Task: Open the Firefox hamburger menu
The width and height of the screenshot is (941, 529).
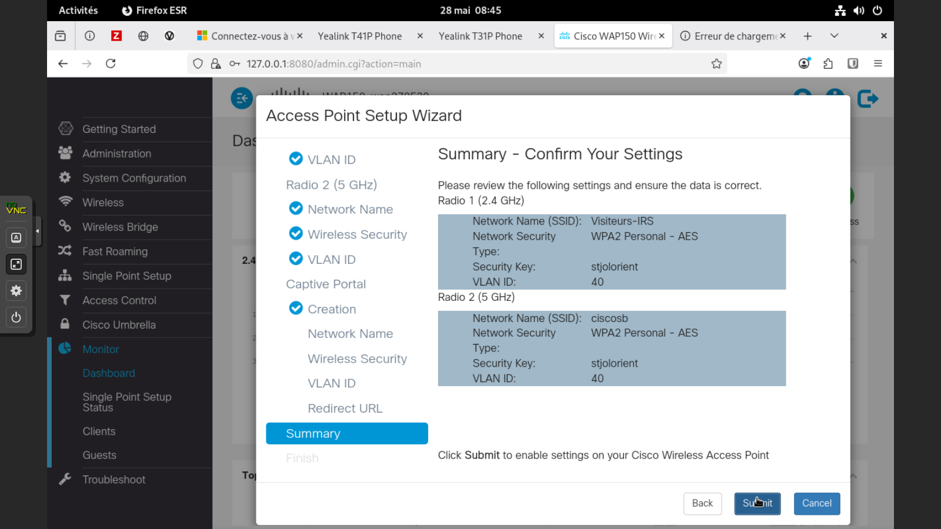Action: [878, 63]
